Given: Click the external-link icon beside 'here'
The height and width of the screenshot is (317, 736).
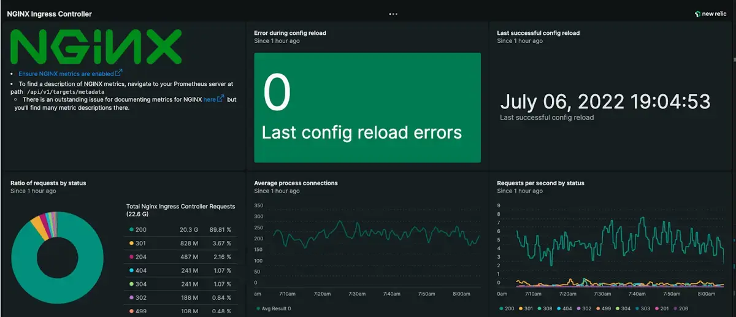Looking at the screenshot, I should click(221, 99).
